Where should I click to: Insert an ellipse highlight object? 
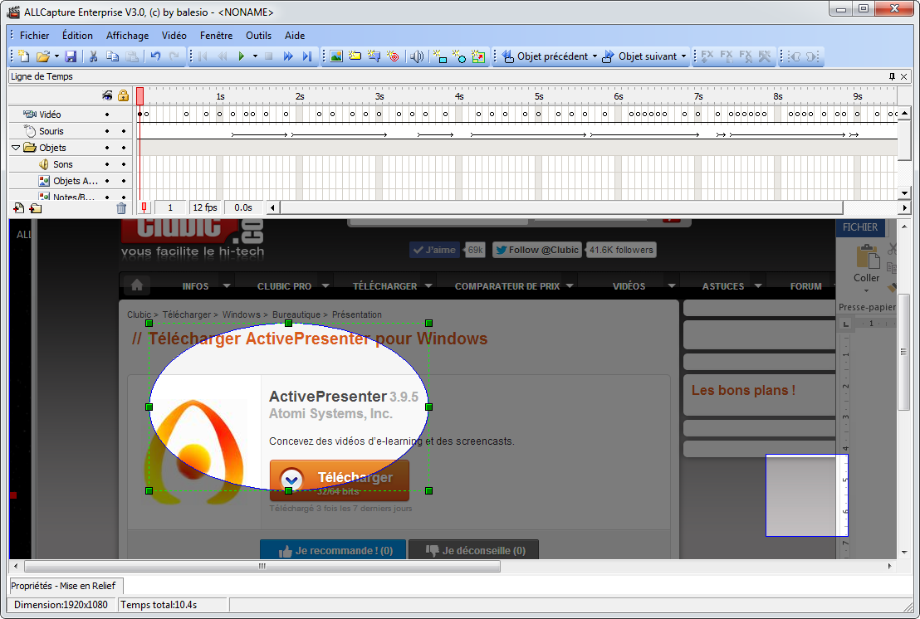459,56
